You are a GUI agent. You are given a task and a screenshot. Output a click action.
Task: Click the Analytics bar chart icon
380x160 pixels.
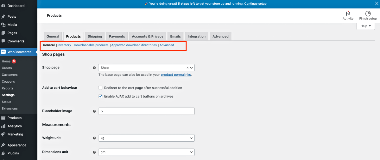(x=3, y=126)
